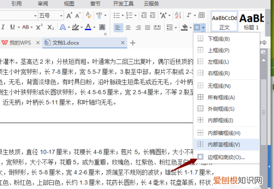
Task: Apply numbered list formatting
Action: (129, 16)
